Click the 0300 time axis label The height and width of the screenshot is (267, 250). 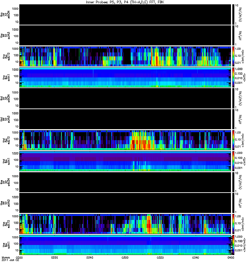coord(125,257)
